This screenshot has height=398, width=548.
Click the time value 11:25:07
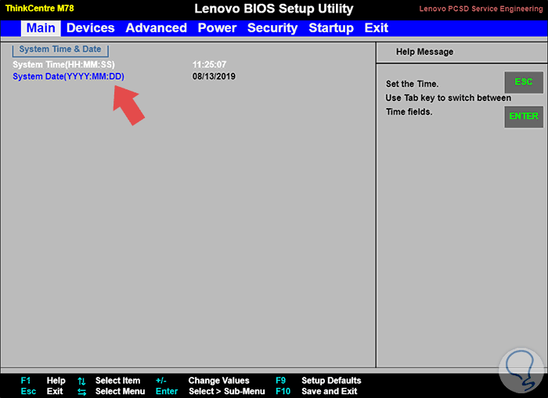point(209,65)
